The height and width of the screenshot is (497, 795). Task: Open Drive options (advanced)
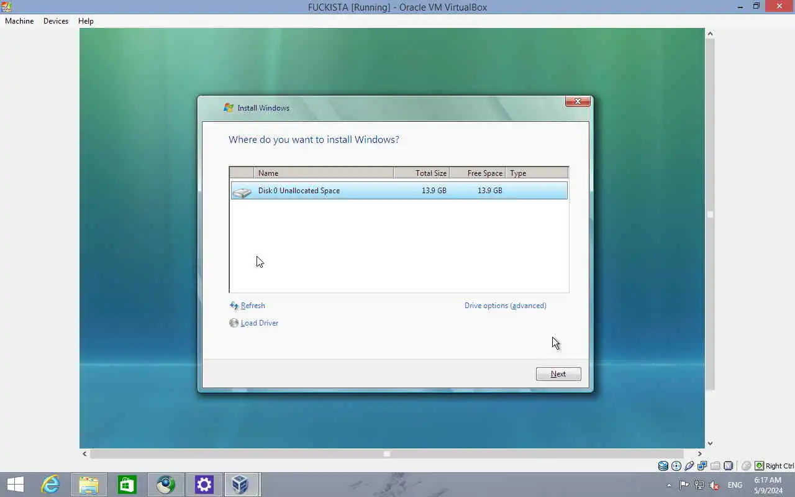(x=506, y=306)
